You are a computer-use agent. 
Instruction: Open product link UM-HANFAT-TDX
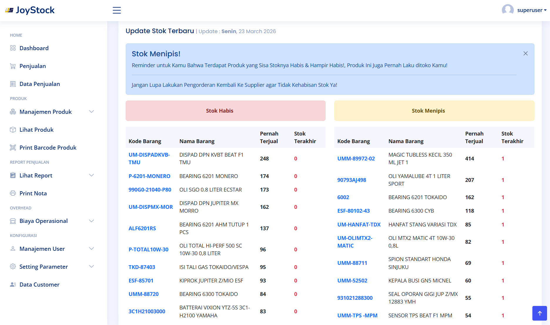click(x=359, y=225)
